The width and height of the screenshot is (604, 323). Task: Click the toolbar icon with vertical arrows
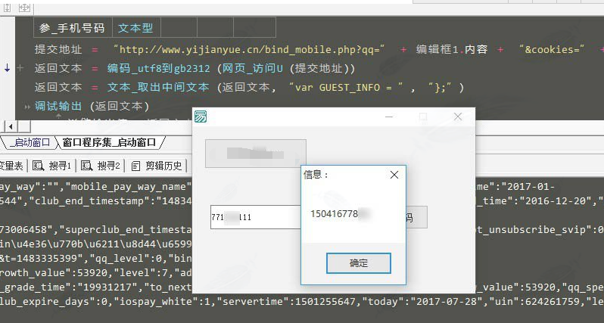click(8, 8)
